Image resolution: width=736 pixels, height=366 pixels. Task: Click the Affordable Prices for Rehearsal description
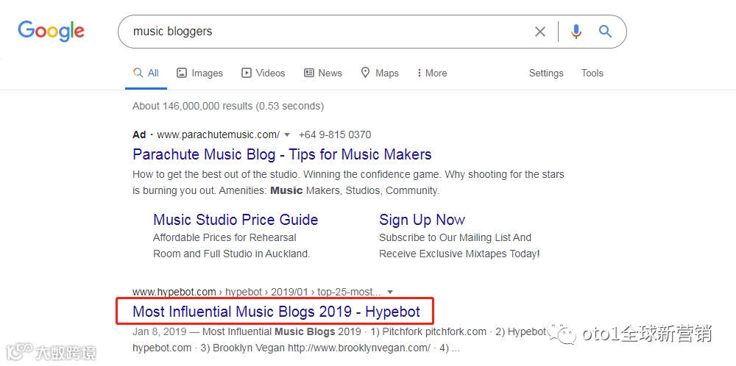231,245
